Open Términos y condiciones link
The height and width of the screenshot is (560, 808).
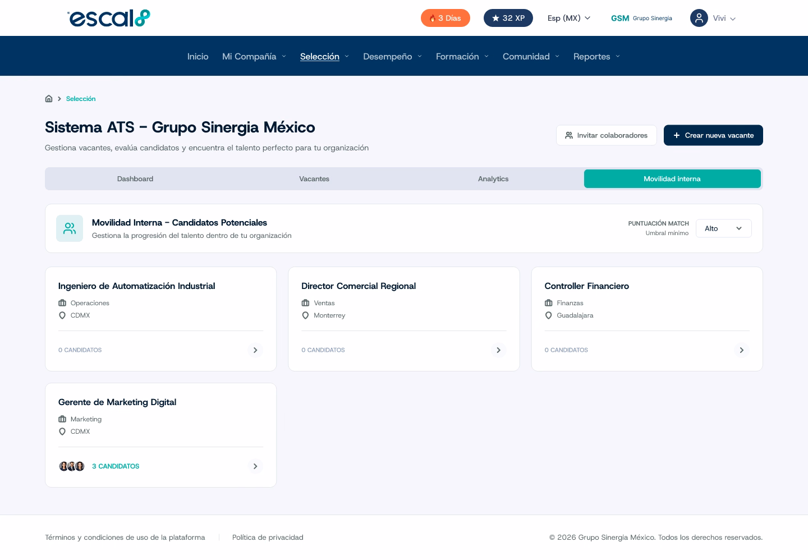click(125, 538)
